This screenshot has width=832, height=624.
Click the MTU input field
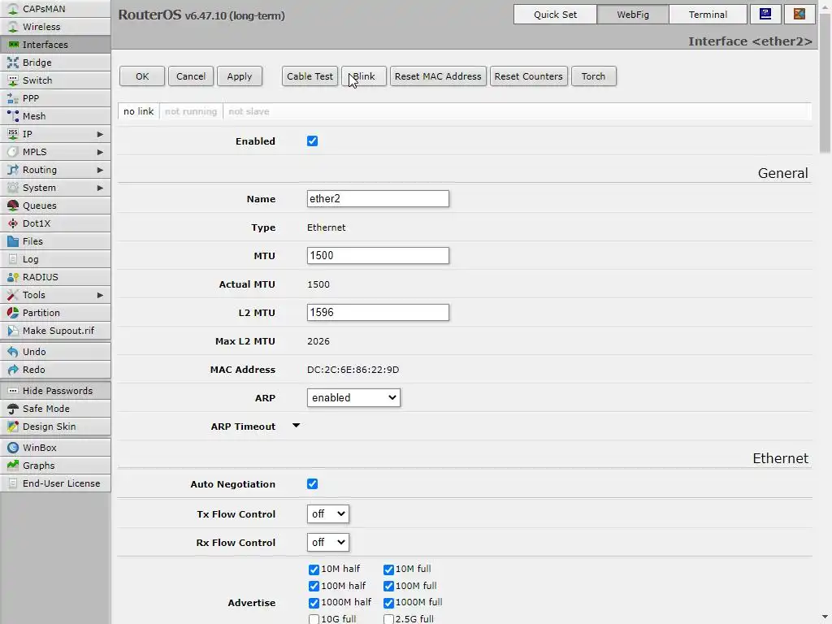coord(378,256)
